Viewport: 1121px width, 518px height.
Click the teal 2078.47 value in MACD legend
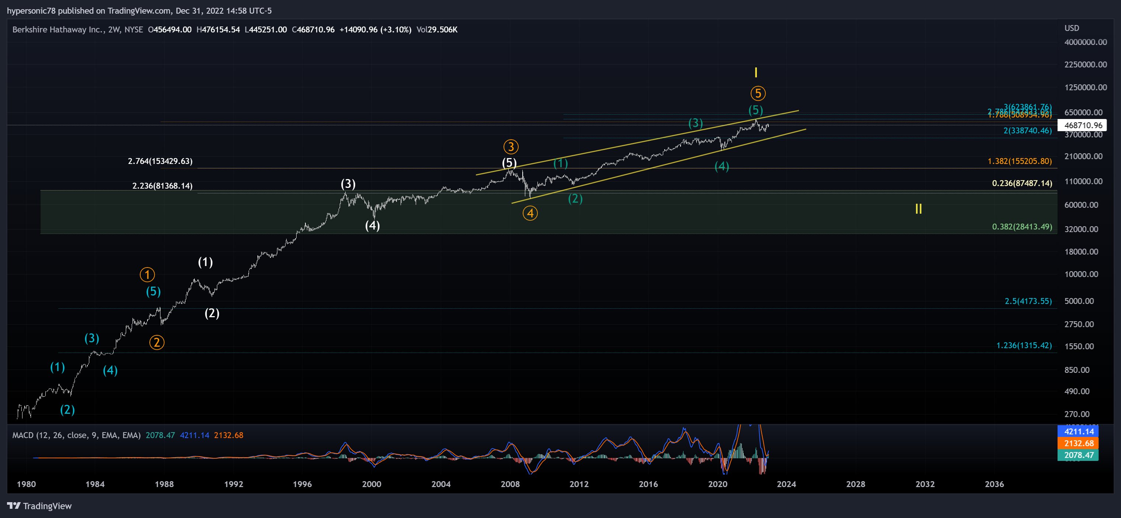point(160,435)
